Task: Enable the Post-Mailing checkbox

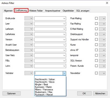Action: (96, 18)
